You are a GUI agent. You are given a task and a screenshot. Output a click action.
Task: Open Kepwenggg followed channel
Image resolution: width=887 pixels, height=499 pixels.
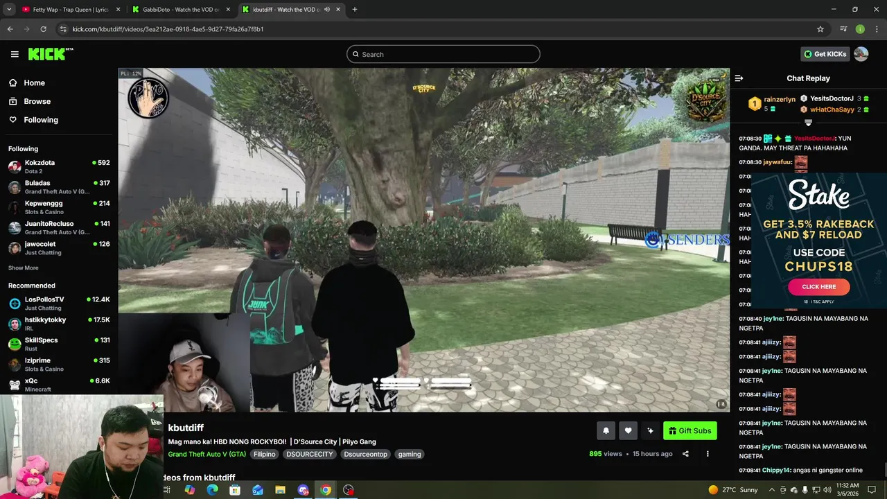coord(59,207)
